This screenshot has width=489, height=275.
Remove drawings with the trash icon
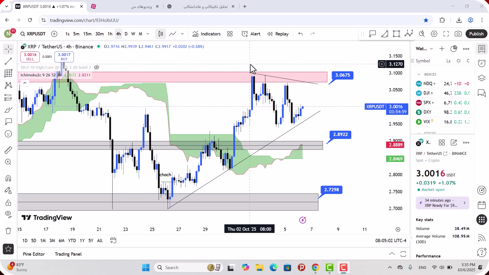click(8, 231)
